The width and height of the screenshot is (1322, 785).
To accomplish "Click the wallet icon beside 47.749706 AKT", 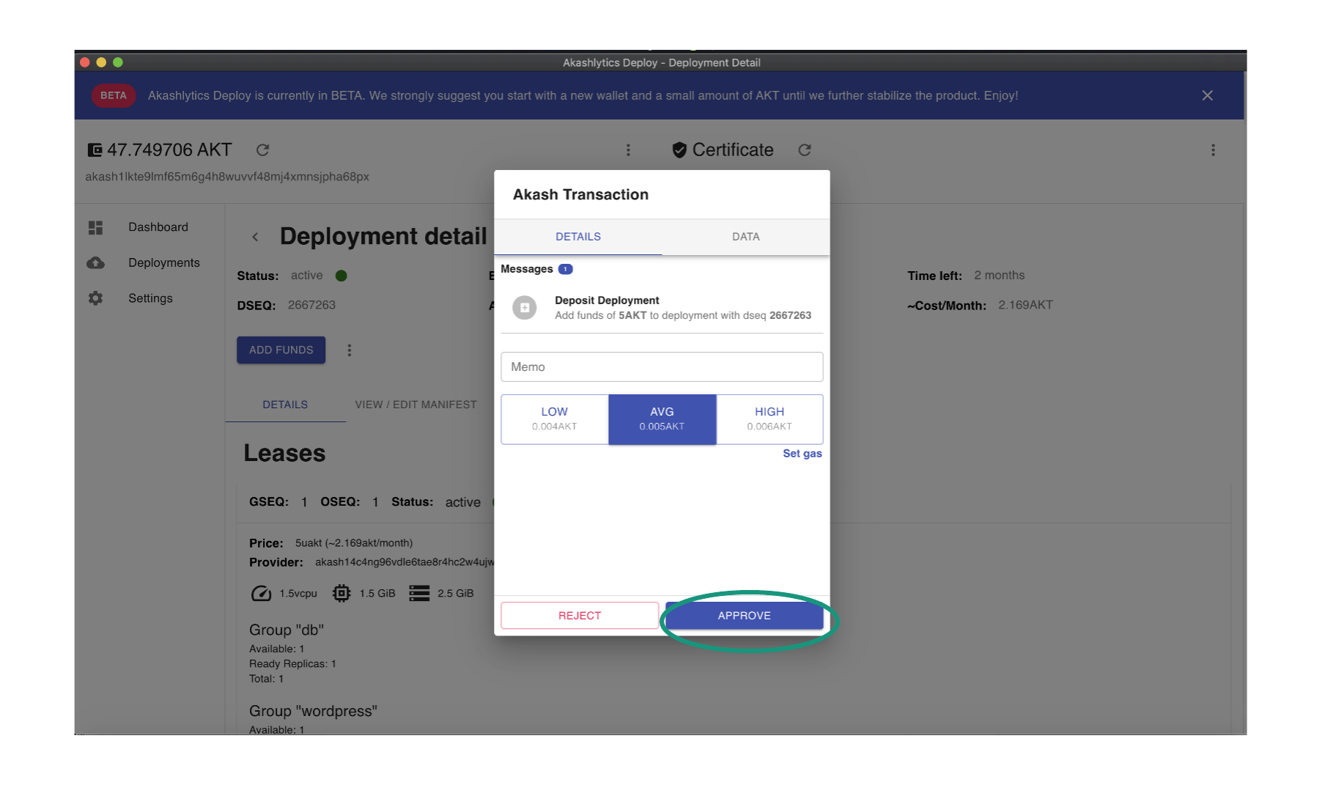I will [x=95, y=150].
